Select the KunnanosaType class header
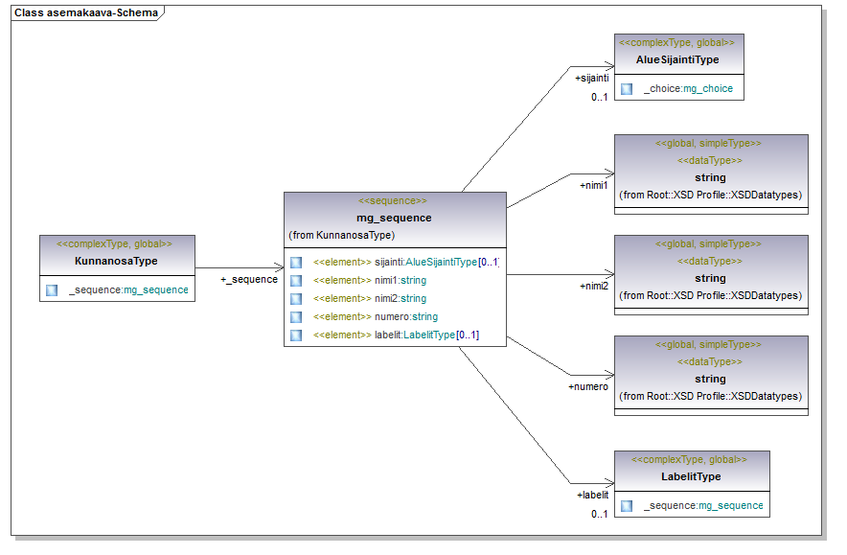The width and height of the screenshot is (847, 555). coord(116,261)
